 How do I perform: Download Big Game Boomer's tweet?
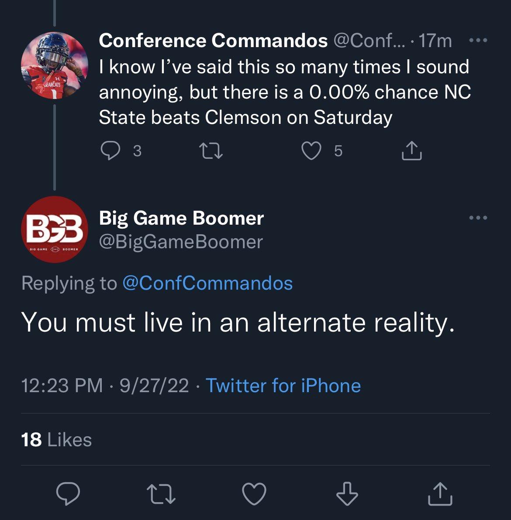(x=347, y=494)
